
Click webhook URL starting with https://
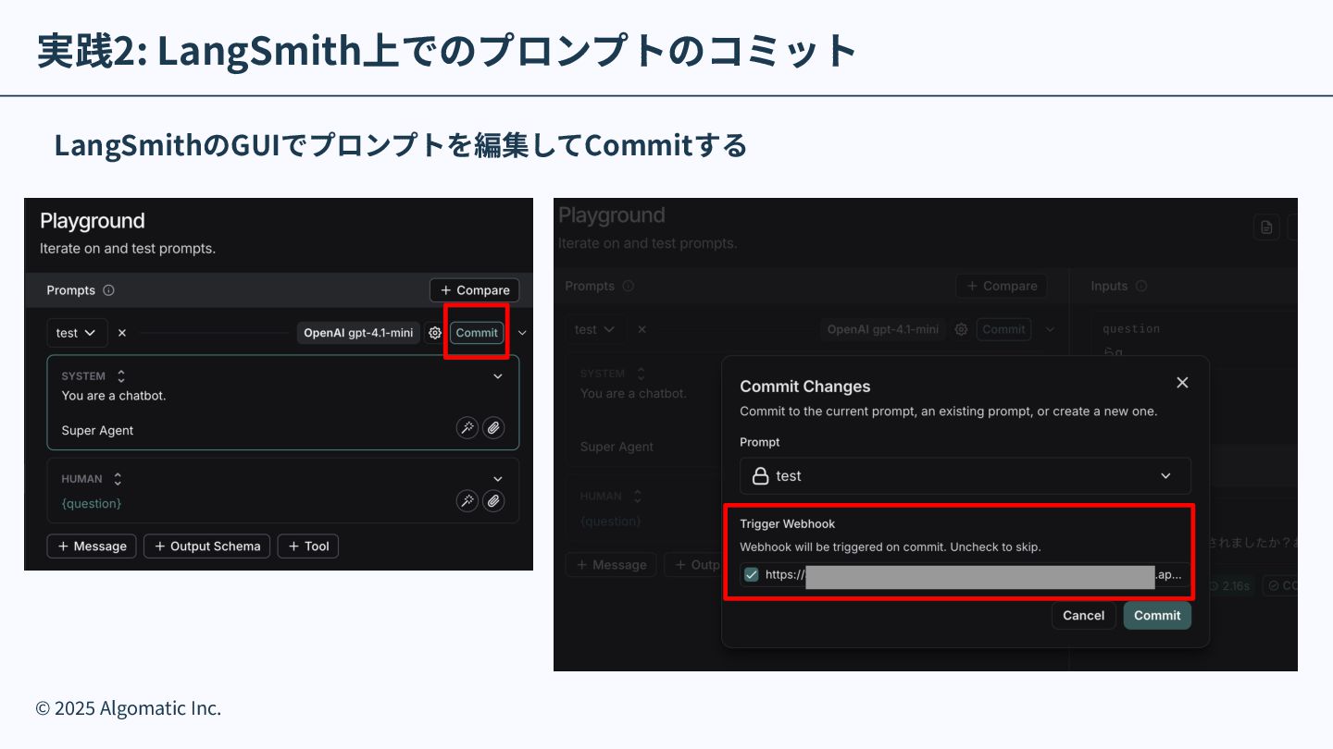(973, 574)
